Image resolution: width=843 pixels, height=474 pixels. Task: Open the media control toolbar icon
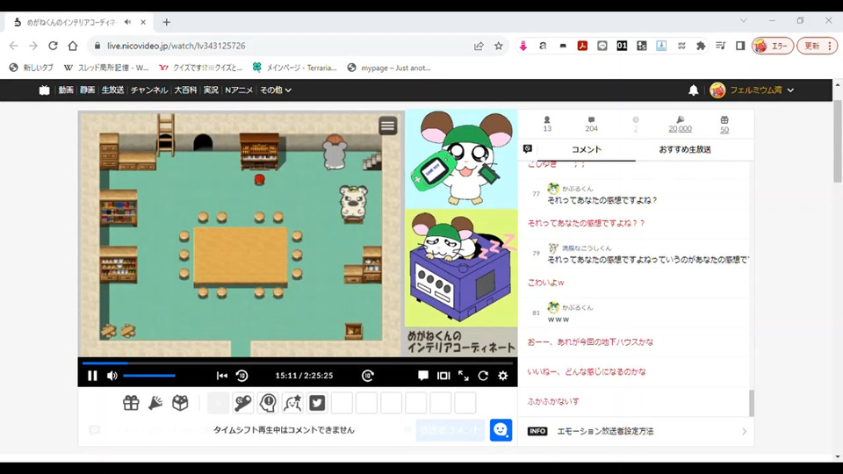pyautogui.click(x=720, y=47)
